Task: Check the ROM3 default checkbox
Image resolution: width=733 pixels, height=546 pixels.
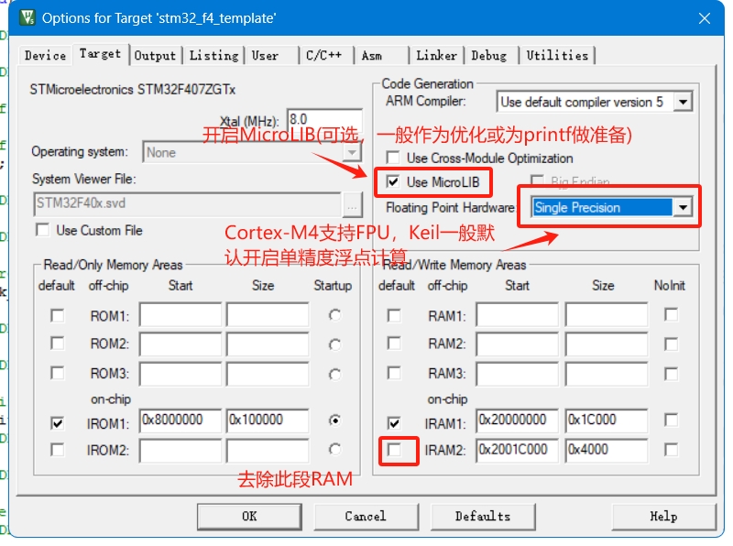Action: [x=58, y=373]
